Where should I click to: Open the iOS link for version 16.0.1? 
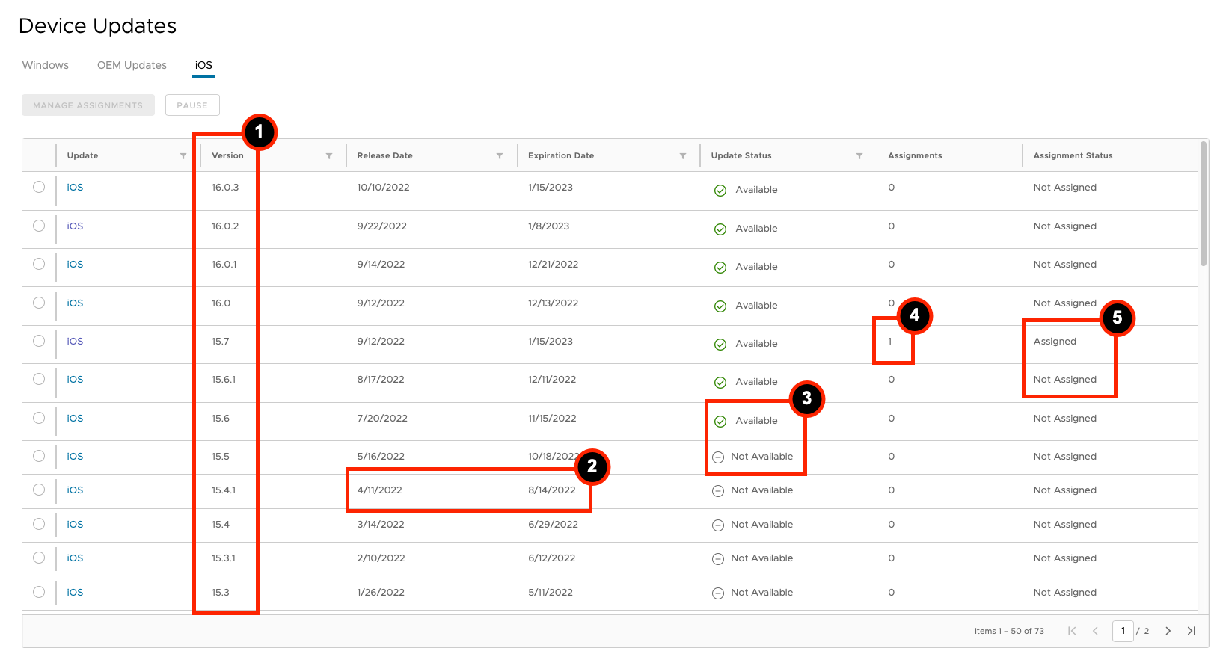(x=75, y=265)
